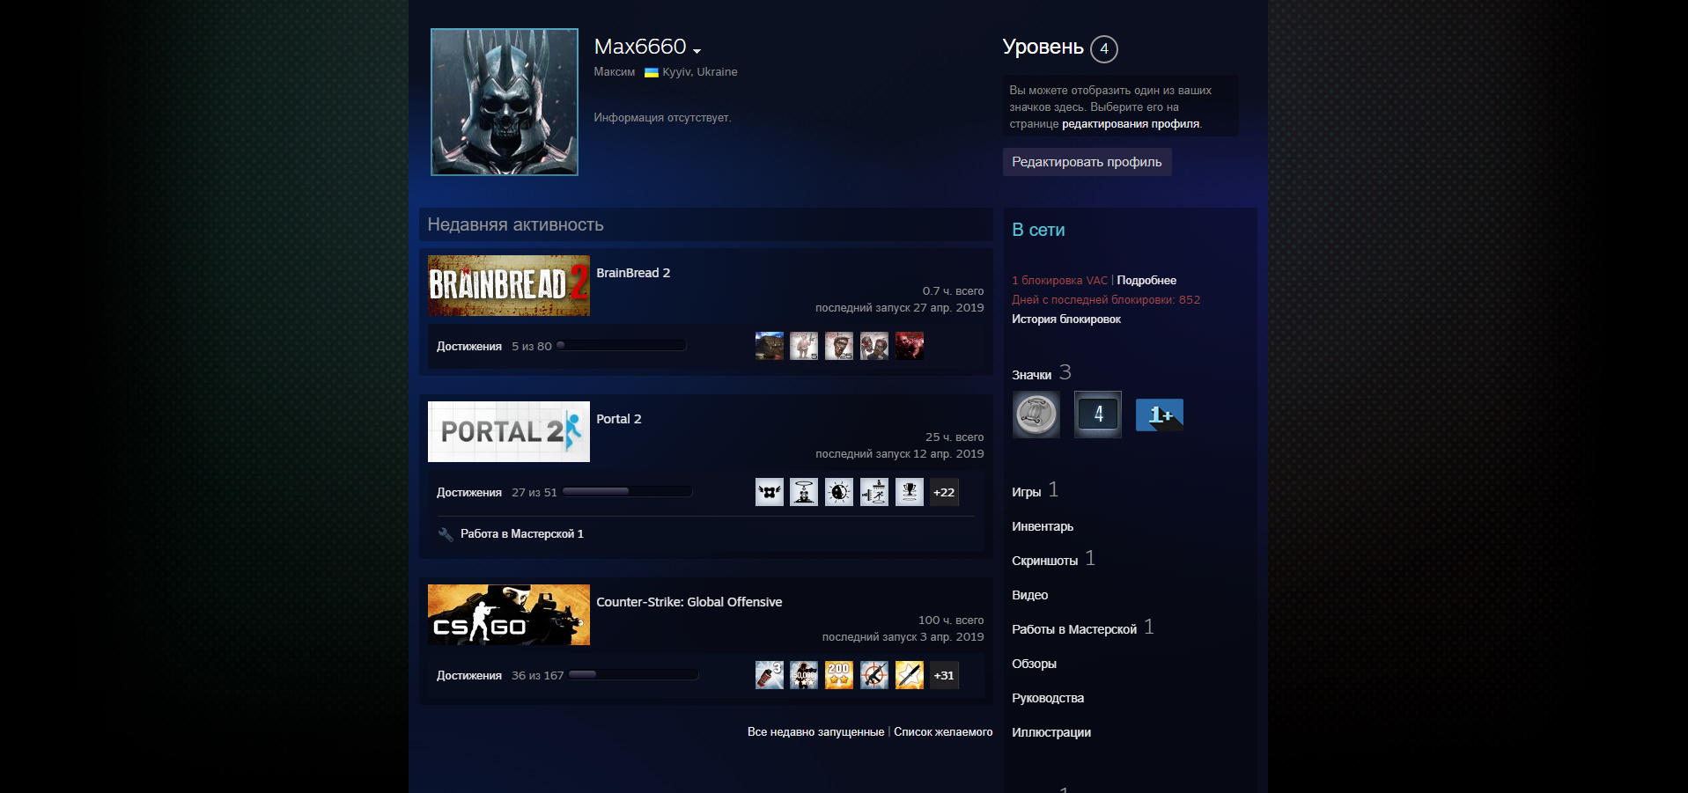Open the CS:GO game banner
The height and width of the screenshot is (793, 1688).
point(509,615)
